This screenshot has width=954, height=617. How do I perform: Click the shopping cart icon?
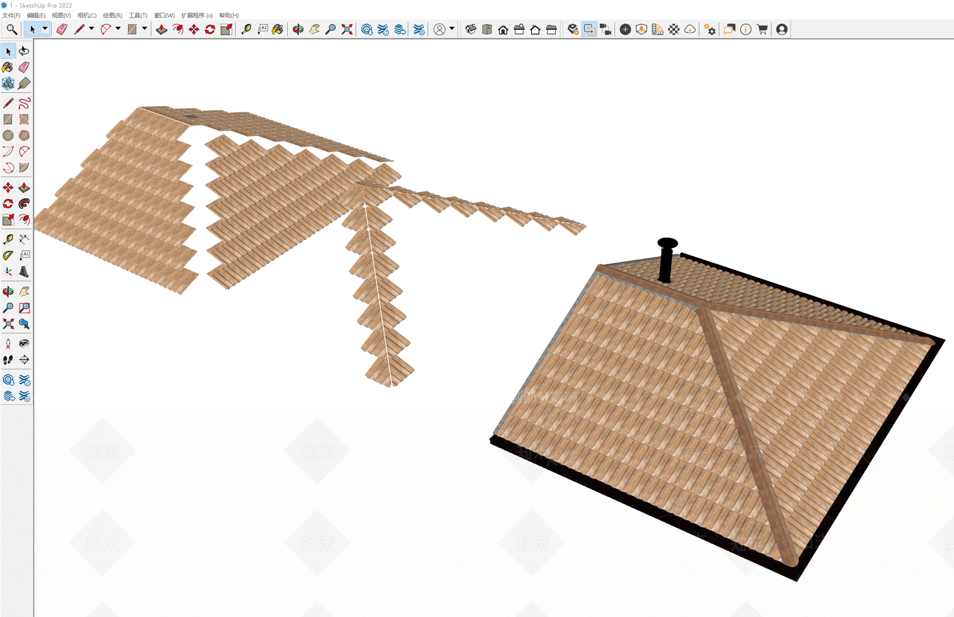point(762,29)
